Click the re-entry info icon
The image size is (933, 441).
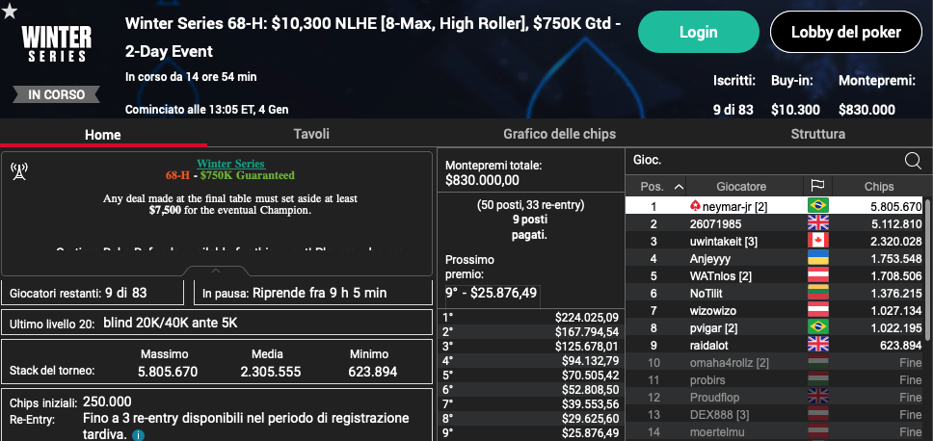tap(138, 435)
